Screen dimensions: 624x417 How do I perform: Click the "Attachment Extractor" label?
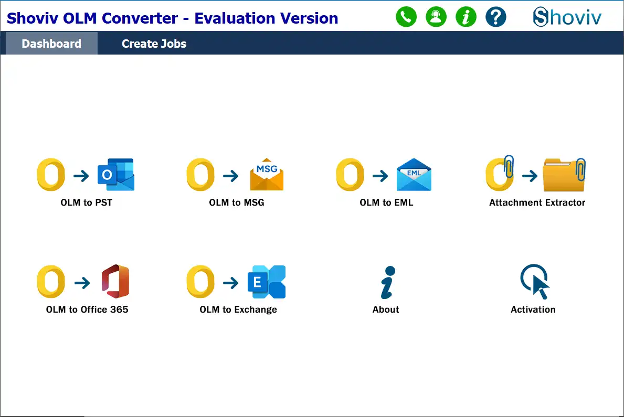(537, 202)
